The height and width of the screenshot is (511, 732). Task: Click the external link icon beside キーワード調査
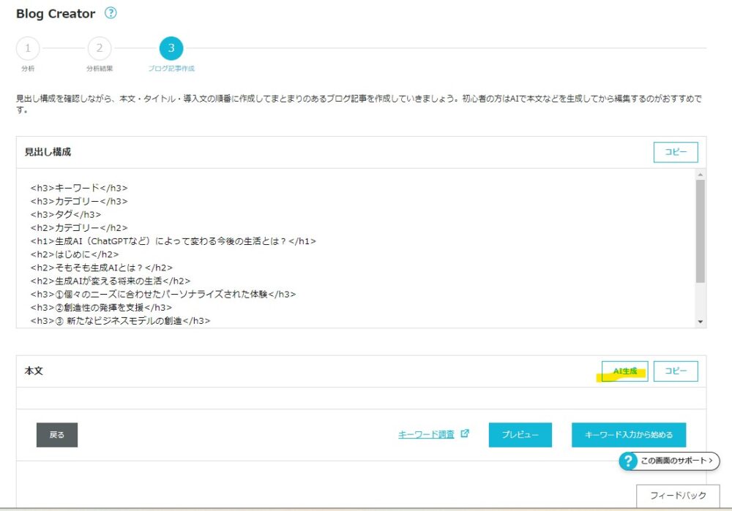pos(465,434)
